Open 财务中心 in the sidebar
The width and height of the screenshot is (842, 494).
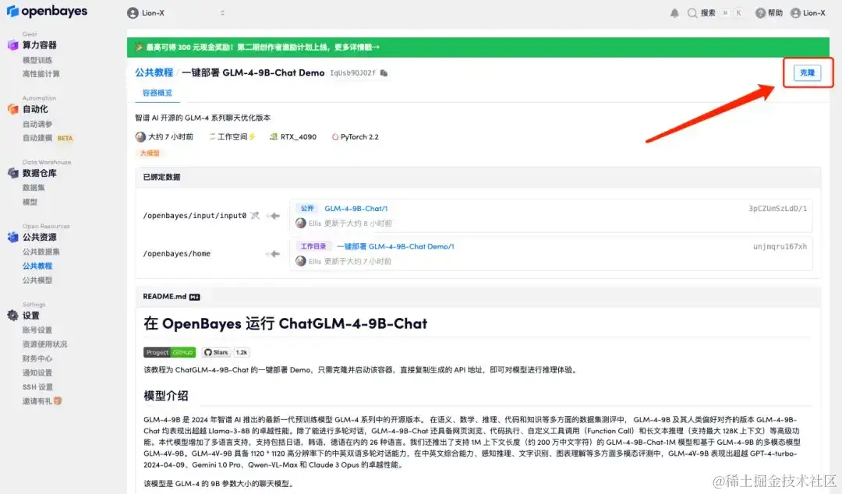pyautogui.click(x=37, y=358)
